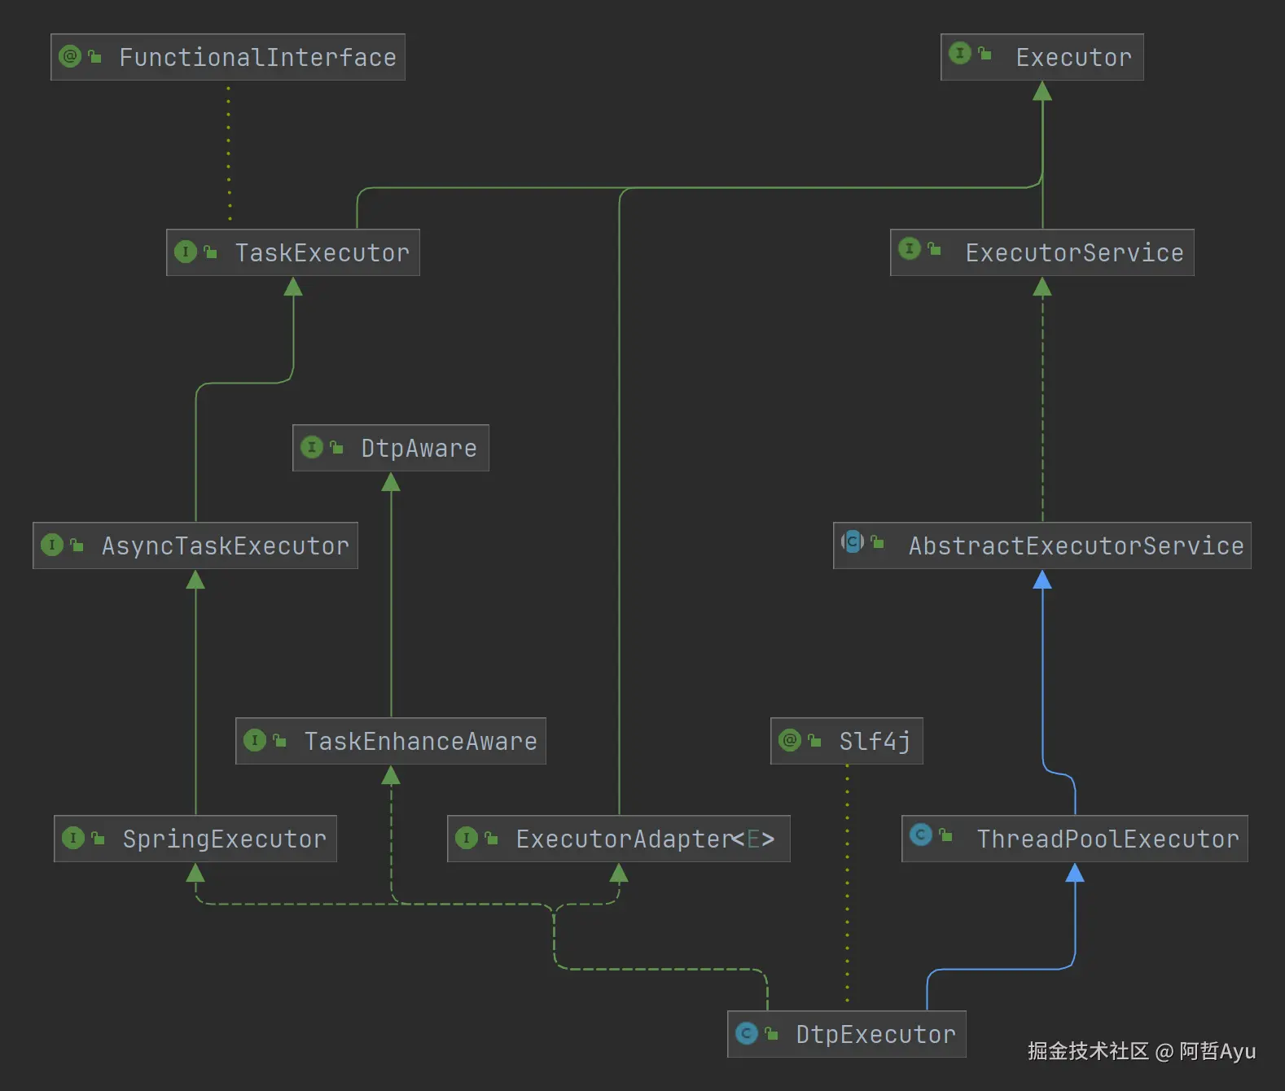Screen dimensions: 1285x1091
Task: Click the public lock icon on TaskEnhanceAware
Action: click(x=279, y=740)
